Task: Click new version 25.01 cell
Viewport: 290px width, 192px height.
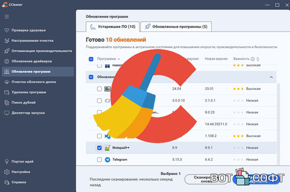Action: [209, 89]
